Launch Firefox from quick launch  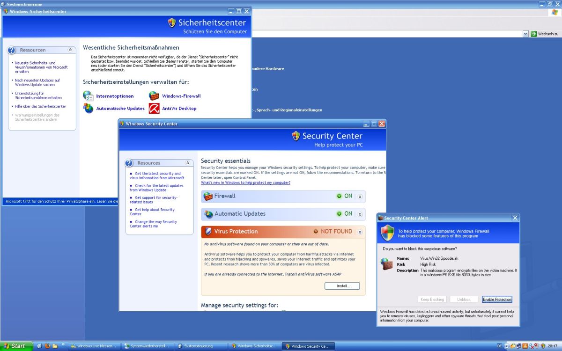click(47, 346)
